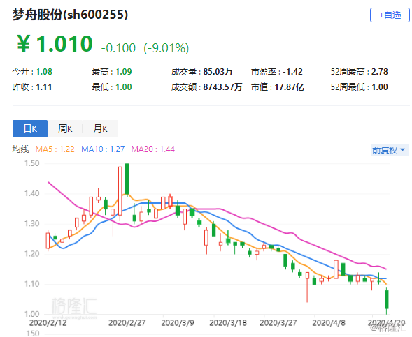Viewport: 412px width, 337px height.
Task: Click the 最高 1.09 daily high
Action: (x=112, y=72)
